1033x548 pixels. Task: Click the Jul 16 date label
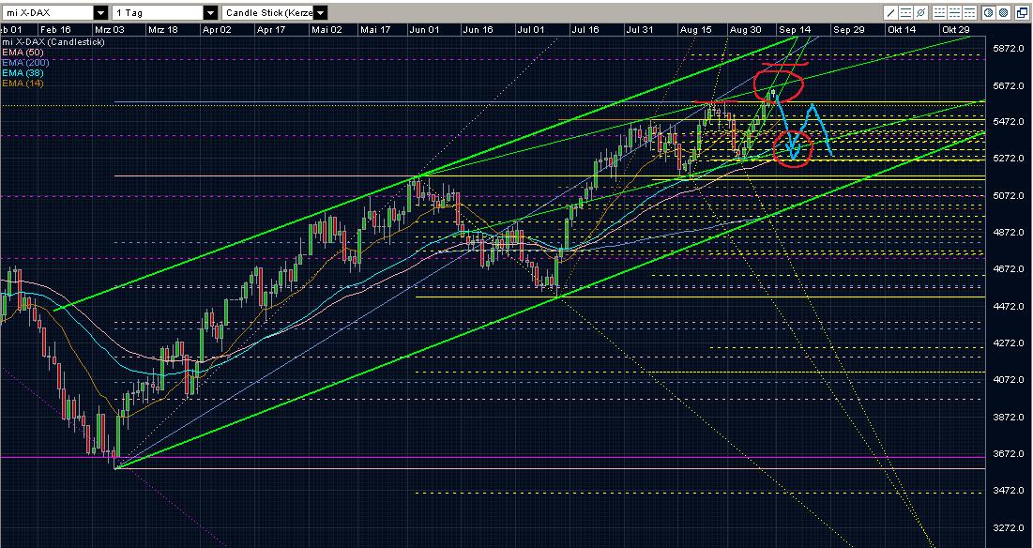(585, 30)
